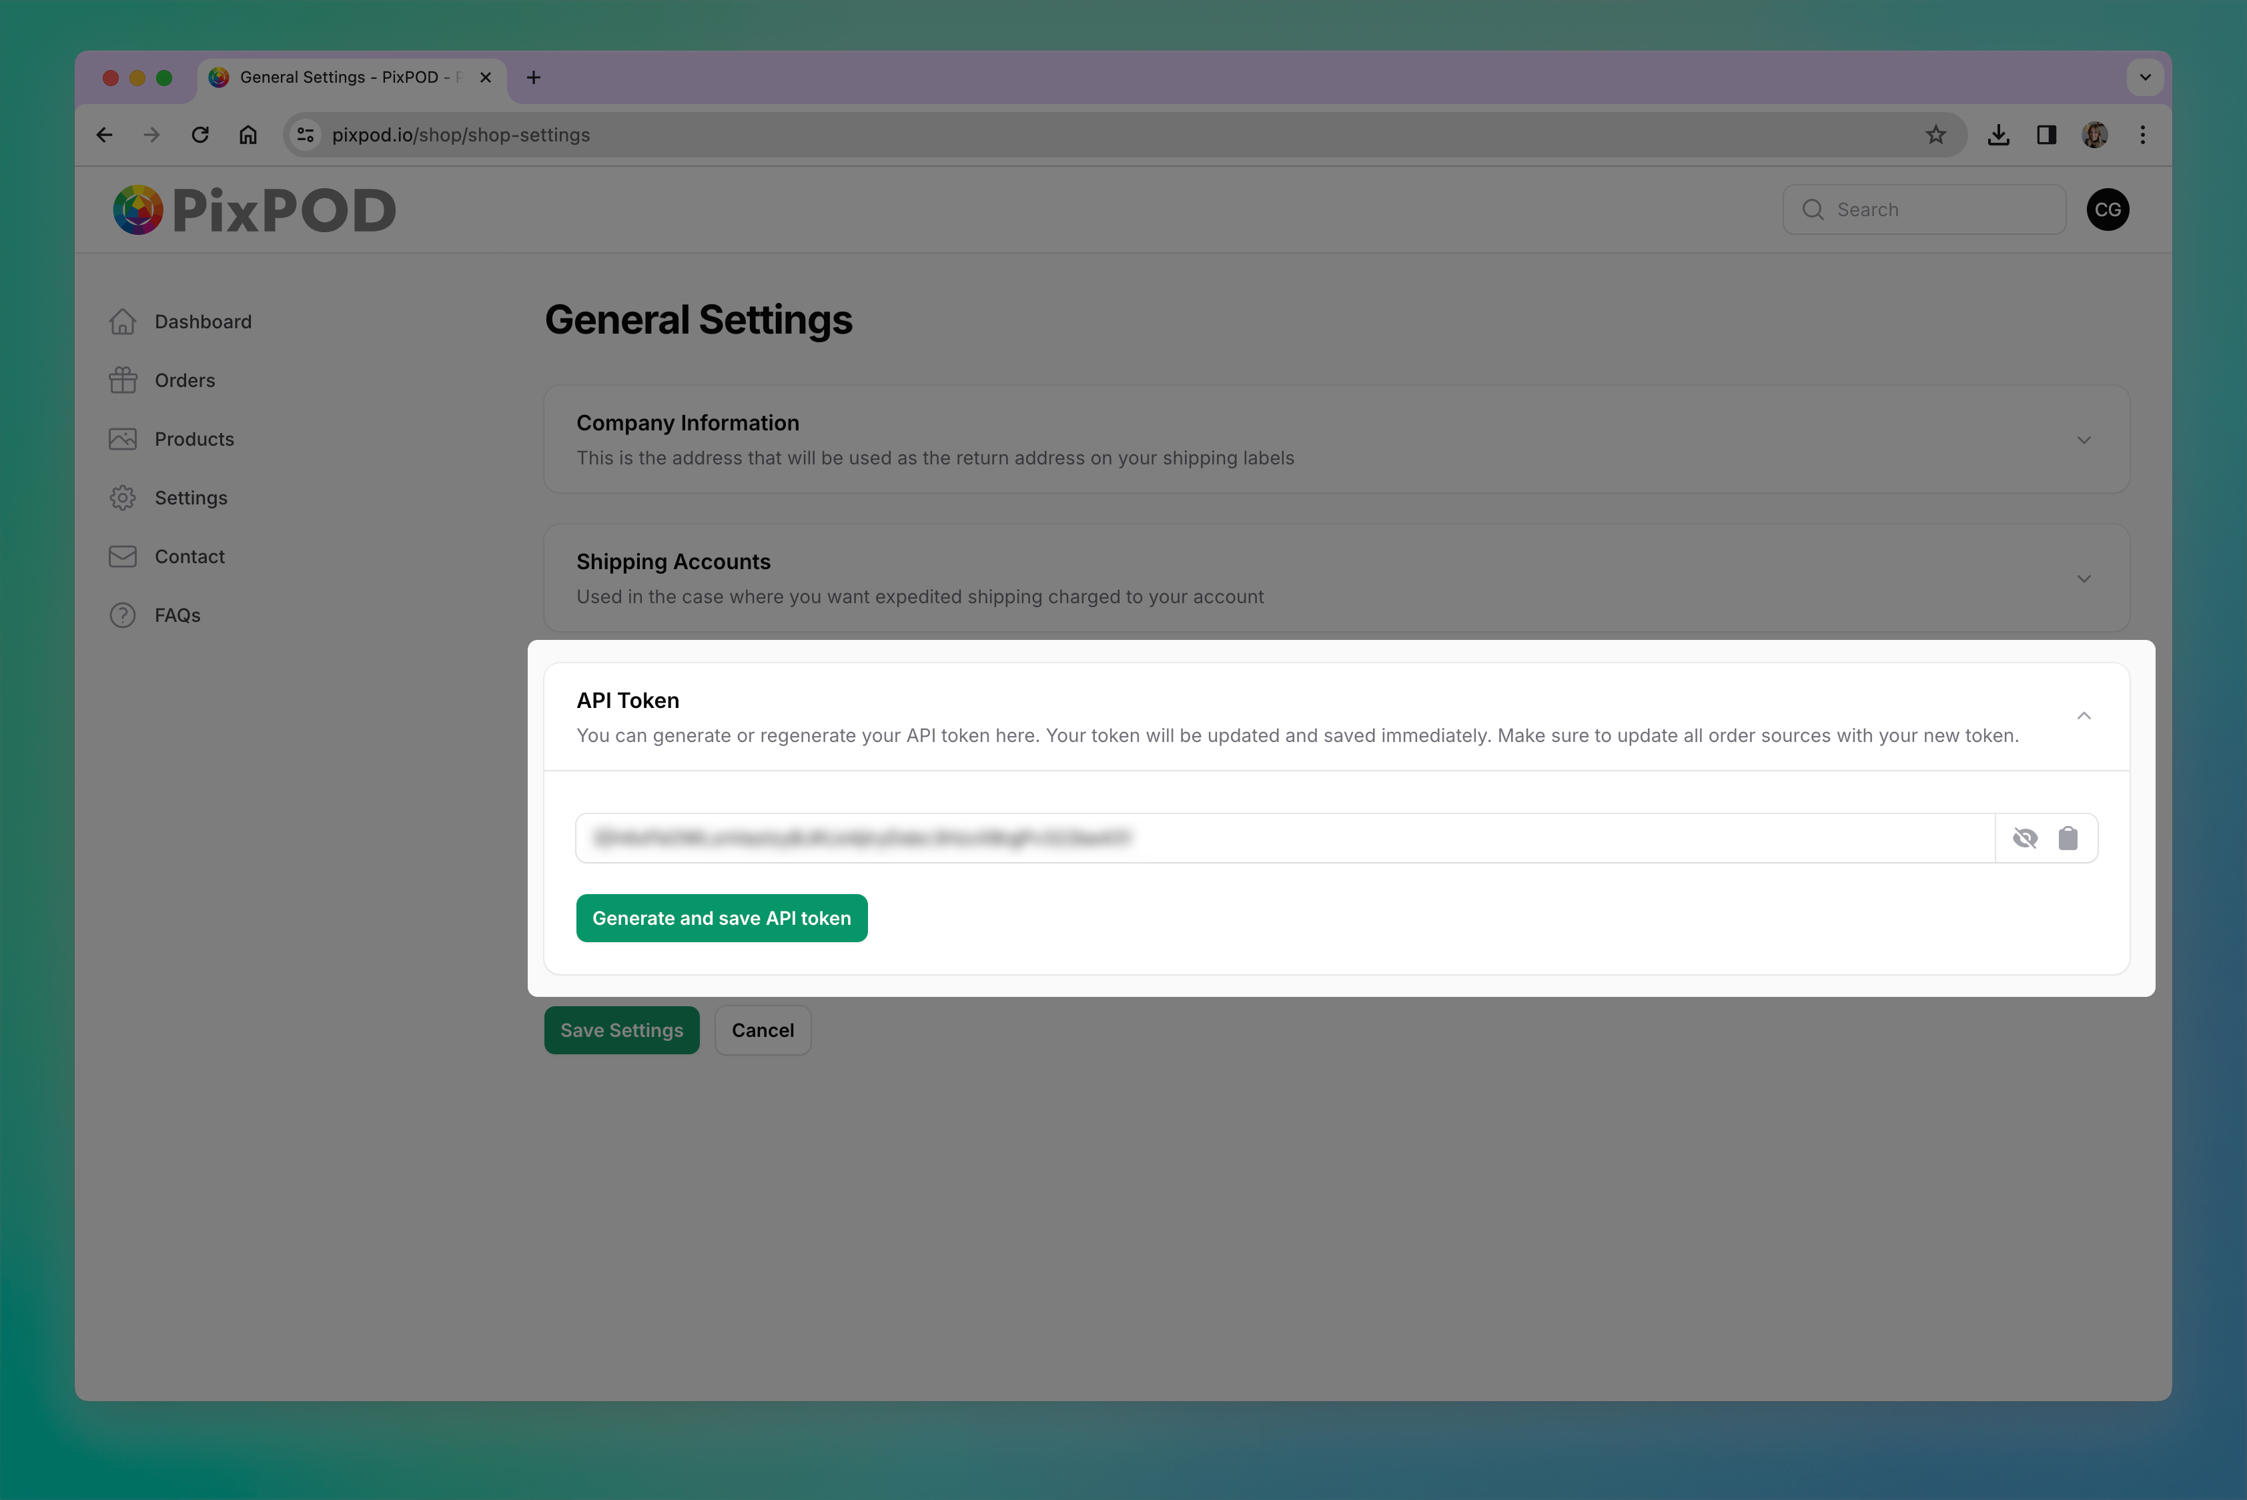The height and width of the screenshot is (1500, 2247).
Task: Go to FAQs in sidebar
Action: (177, 615)
